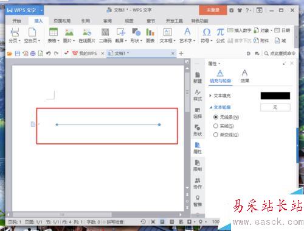
Task: Close the 我的WPS tab
Action: pos(103,54)
